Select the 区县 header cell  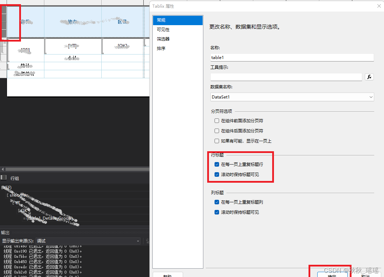122,22
